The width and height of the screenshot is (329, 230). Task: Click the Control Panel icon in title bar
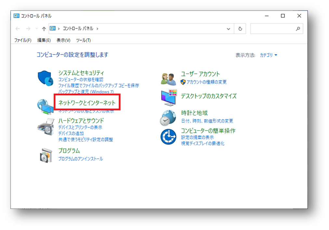(16, 16)
